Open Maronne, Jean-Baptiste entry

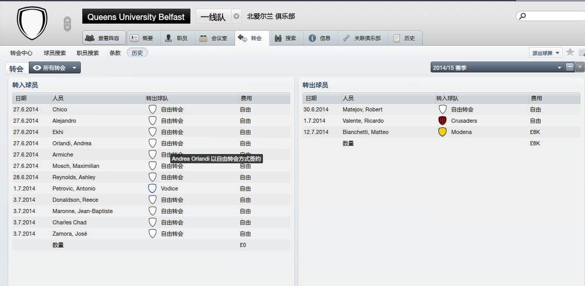(x=82, y=211)
